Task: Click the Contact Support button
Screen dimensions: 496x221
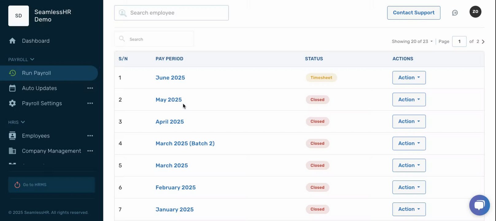Action: (x=413, y=13)
